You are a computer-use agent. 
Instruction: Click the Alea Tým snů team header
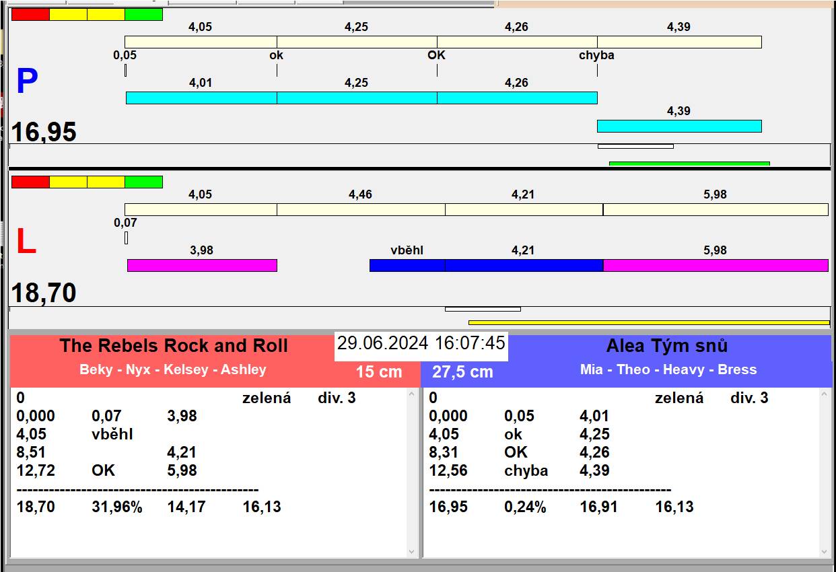point(666,346)
